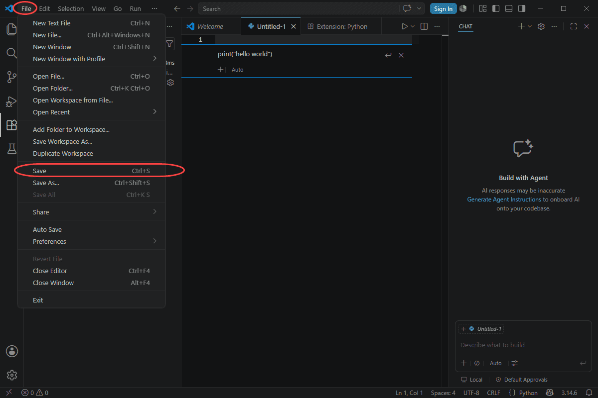Choose Save As... from the File menu
The image size is (598, 398).
(91, 183)
